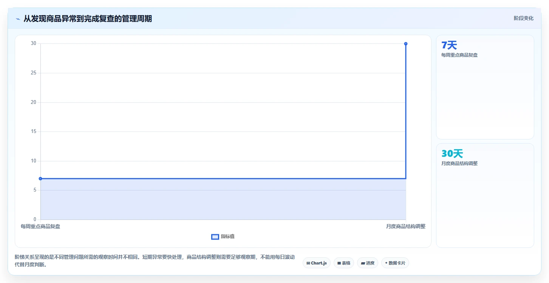Toggle the 指标值 legend item

[x=223, y=237]
